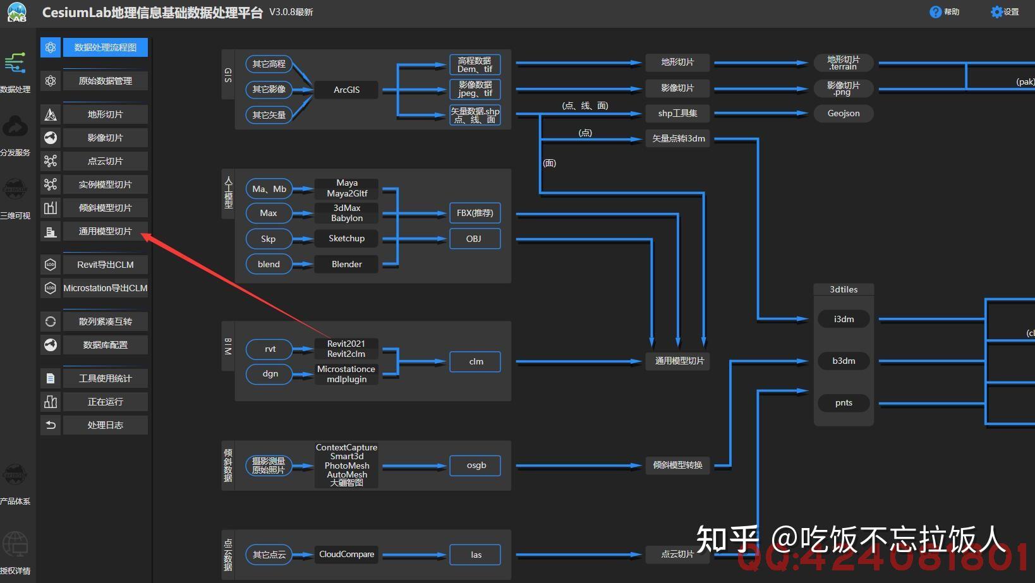Select the 地形切片 terrain slicing tool icon
The width and height of the screenshot is (1035, 583).
(51, 114)
